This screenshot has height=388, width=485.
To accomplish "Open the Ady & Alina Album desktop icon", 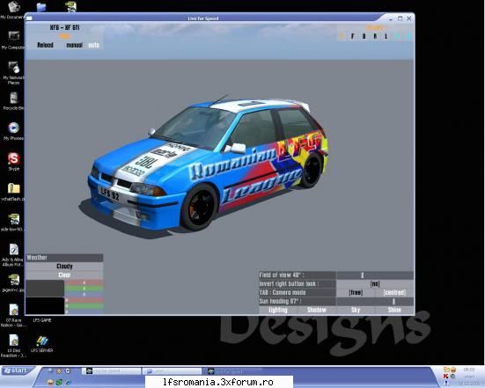I will [x=13, y=255].
